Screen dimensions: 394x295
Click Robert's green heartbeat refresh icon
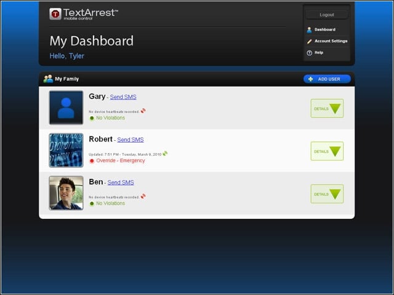coord(165,153)
